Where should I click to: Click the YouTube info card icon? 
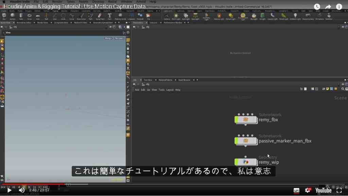click(x=339, y=7)
